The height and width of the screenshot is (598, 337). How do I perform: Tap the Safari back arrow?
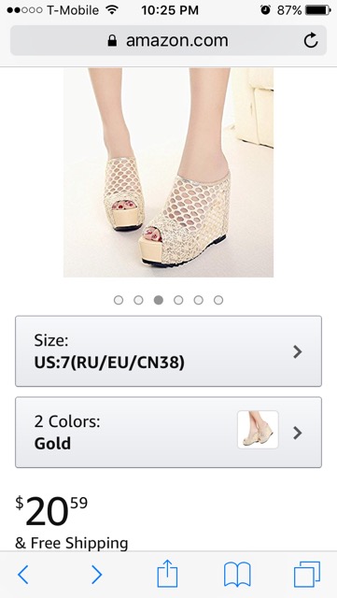pyautogui.click(x=23, y=575)
